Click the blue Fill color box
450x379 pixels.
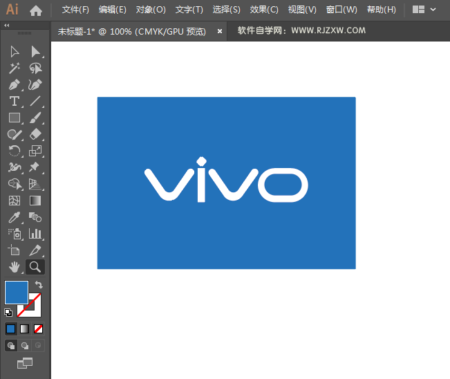tap(17, 293)
